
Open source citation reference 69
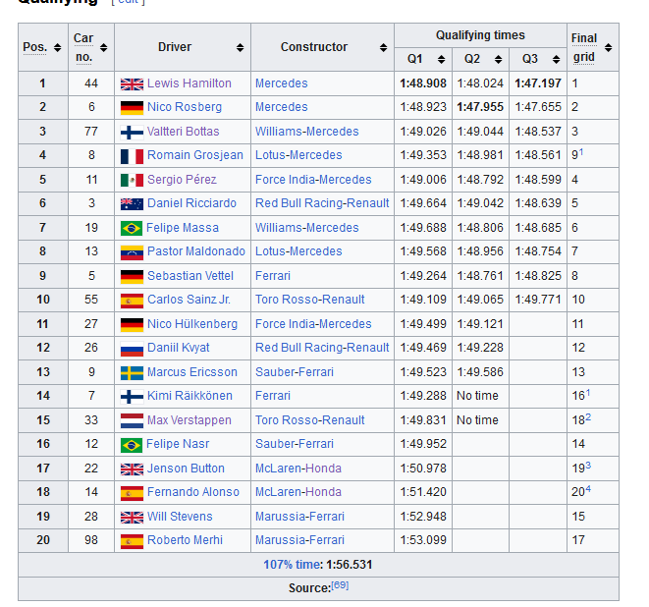pos(341,585)
